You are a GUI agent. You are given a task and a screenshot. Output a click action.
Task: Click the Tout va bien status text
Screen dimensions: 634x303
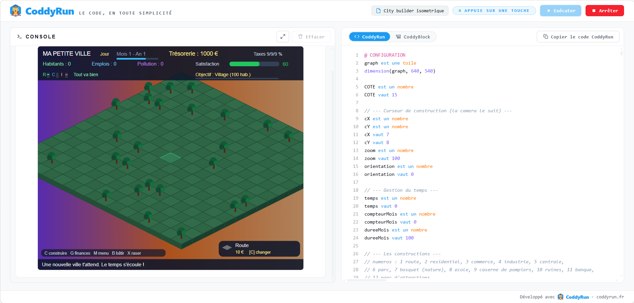pos(86,75)
